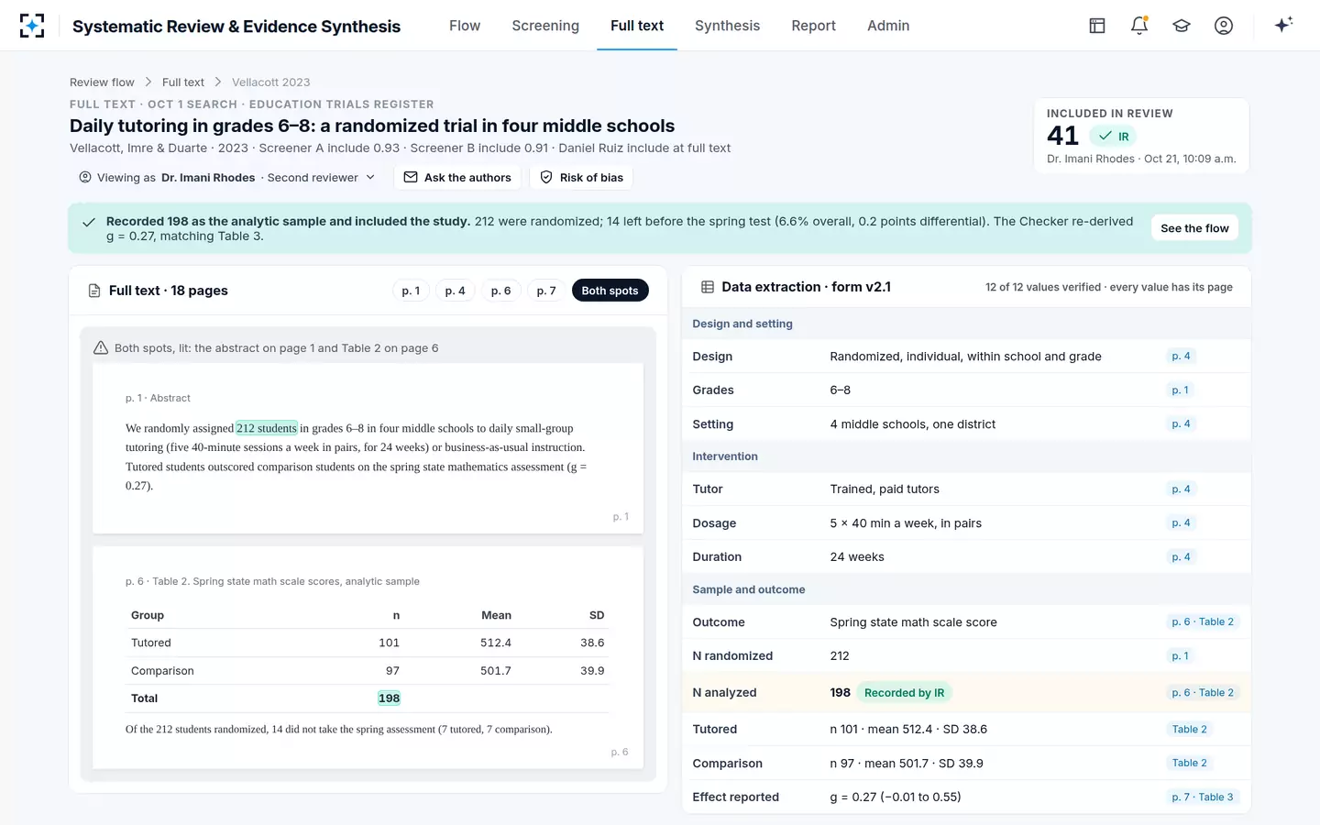The height and width of the screenshot is (825, 1320).
Task: Open p. 7 Table 3 source for Effect reported
Action: (x=1203, y=797)
